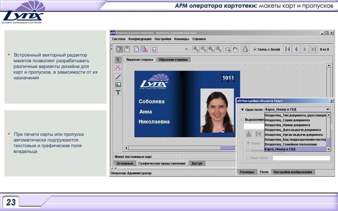Toggle the Связь с базой checkbox
The width and height of the screenshot is (338, 211).
point(255,49)
